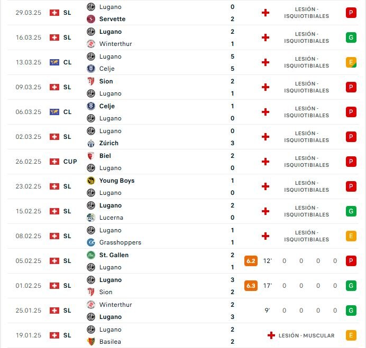
Task: Click green G result badge for Lugano vs Winterthur 16.03.25
Action: pyautogui.click(x=351, y=37)
